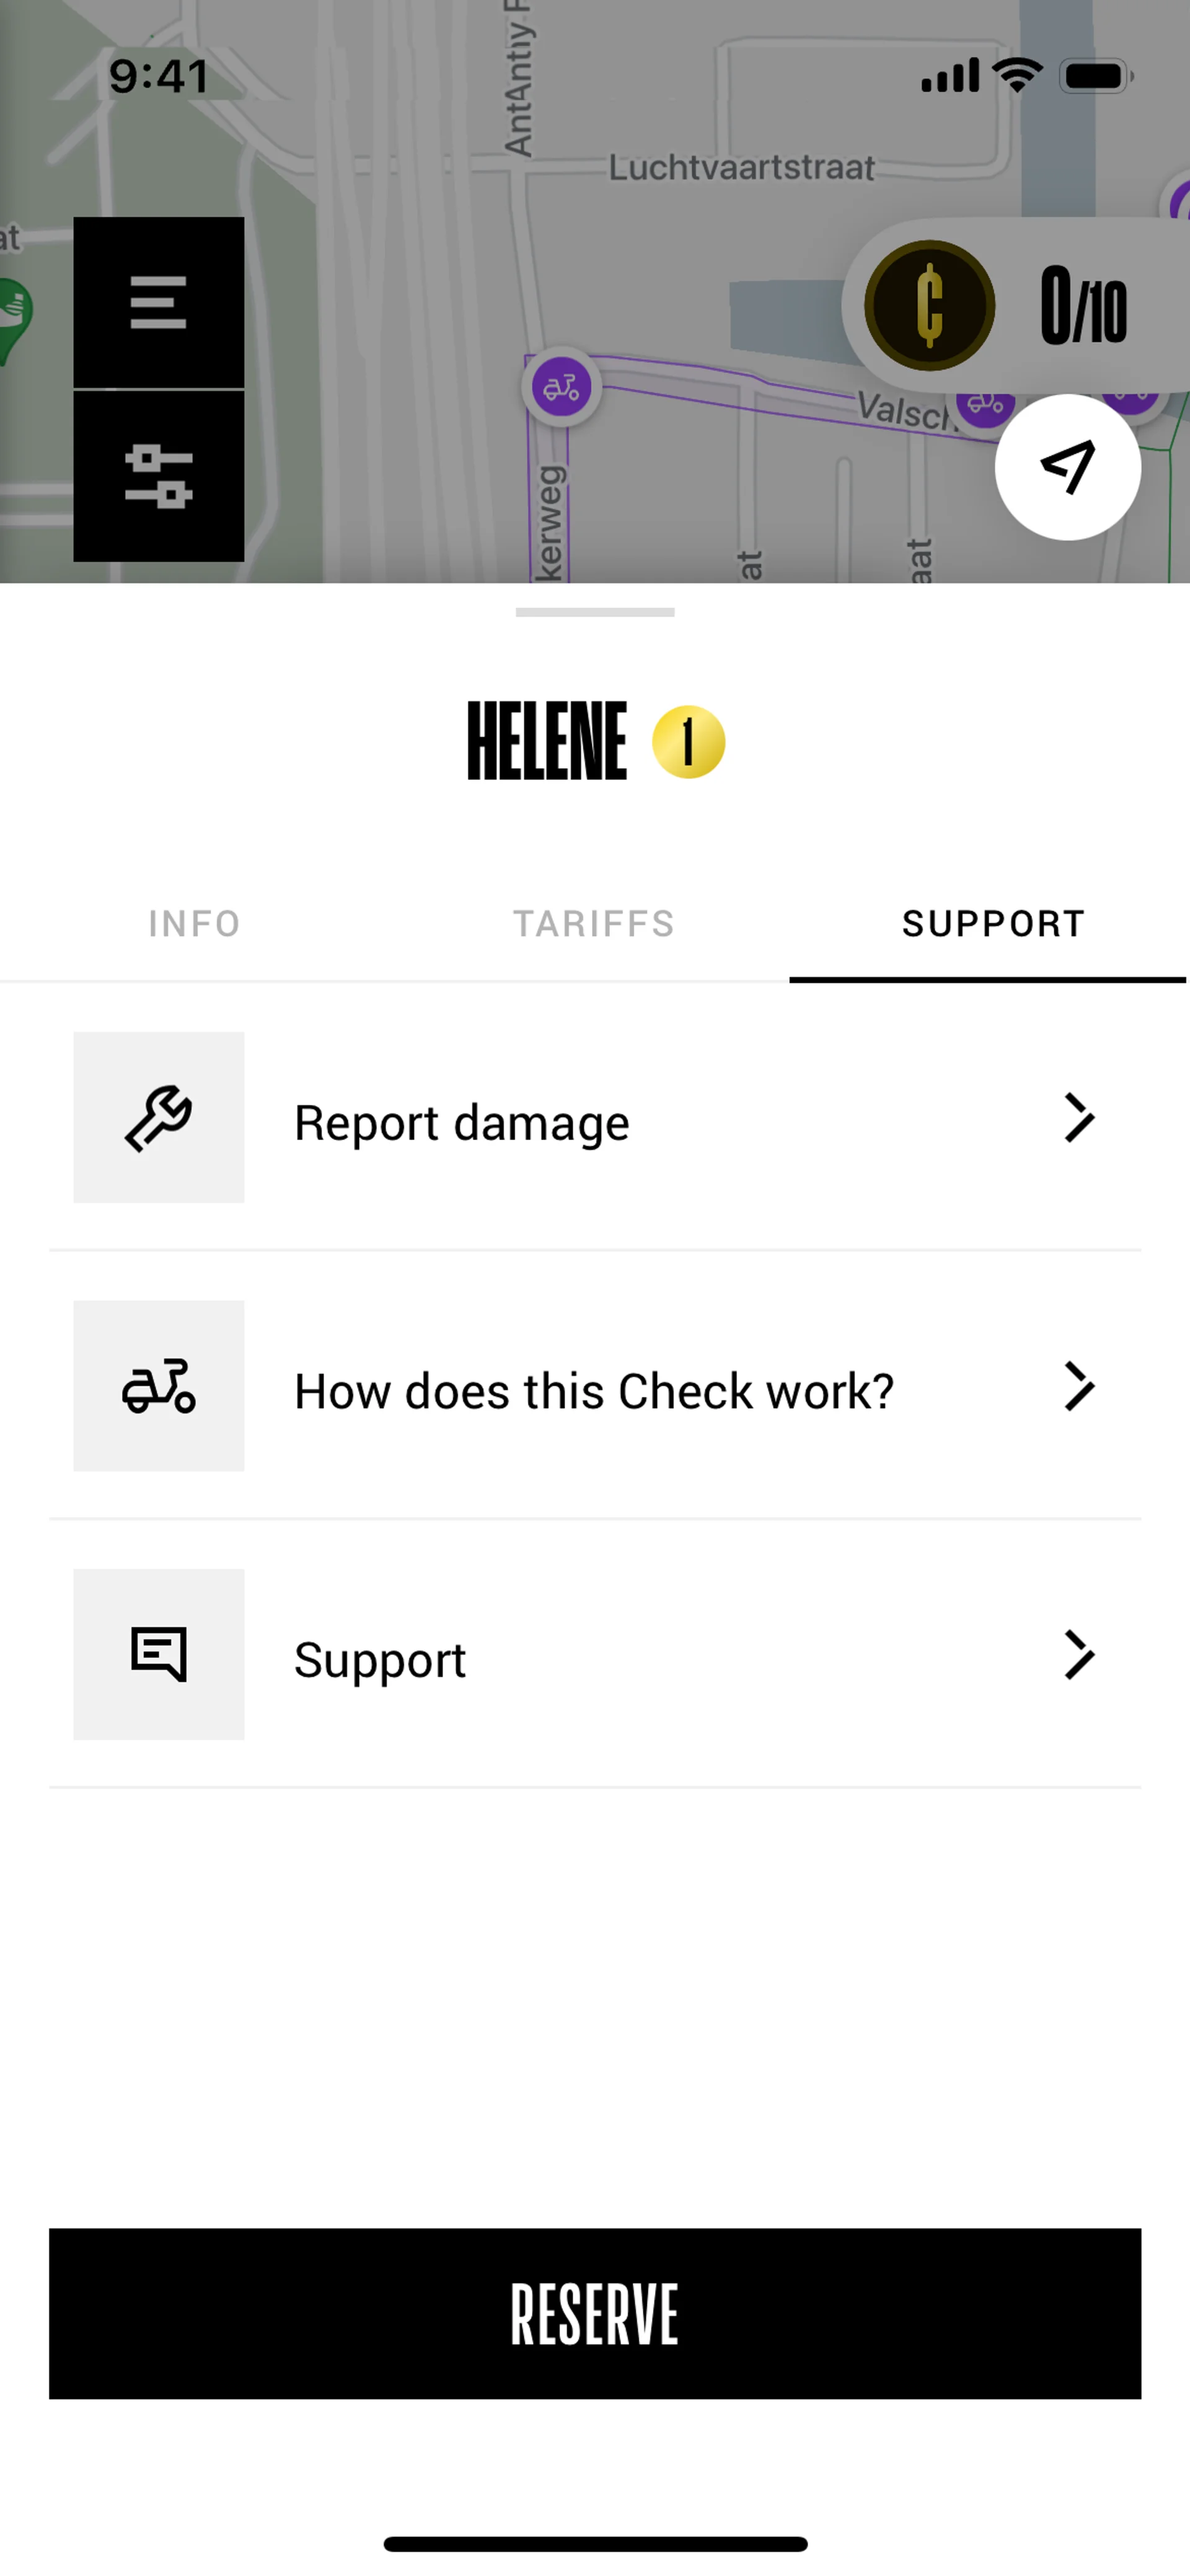Open How does this Check work chevron
This screenshot has height=2576, width=1190.
(x=1078, y=1386)
